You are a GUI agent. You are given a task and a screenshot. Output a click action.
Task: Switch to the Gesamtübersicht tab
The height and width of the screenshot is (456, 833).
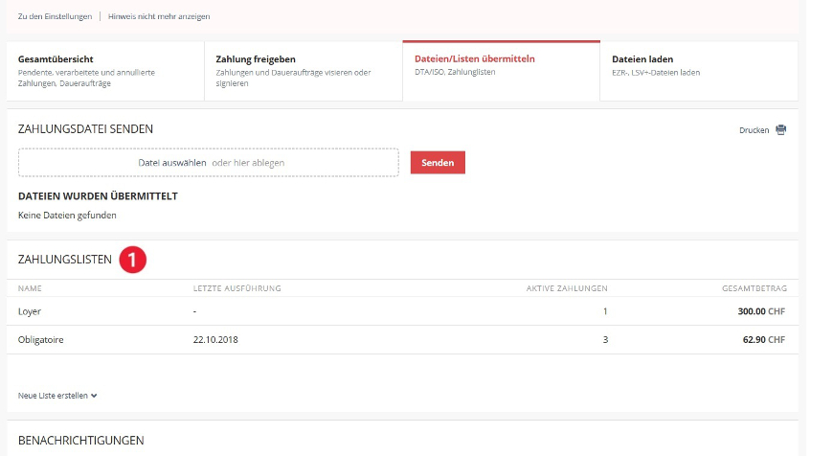point(105,71)
